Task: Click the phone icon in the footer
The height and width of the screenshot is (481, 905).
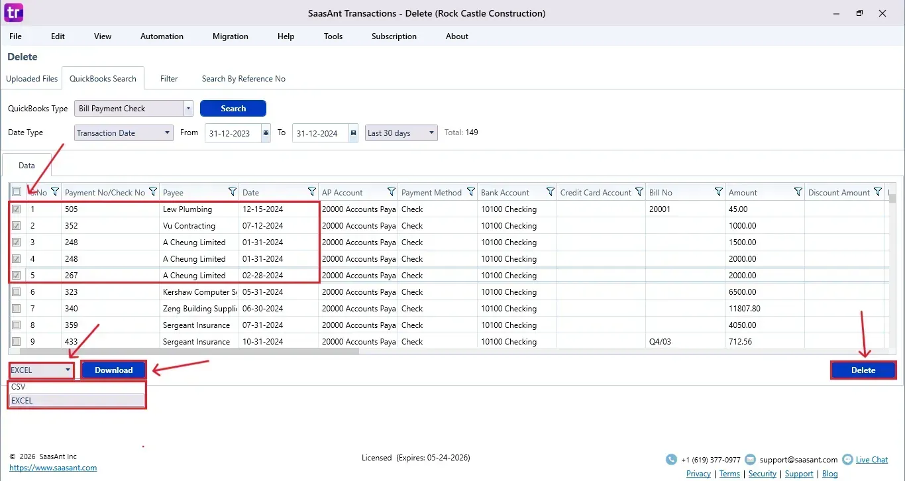Action: 671,460
